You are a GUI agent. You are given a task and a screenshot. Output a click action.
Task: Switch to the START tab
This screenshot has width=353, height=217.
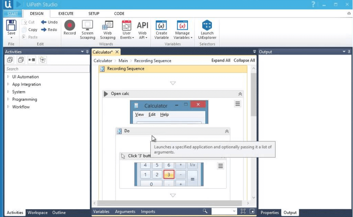[x=13, y=14]
